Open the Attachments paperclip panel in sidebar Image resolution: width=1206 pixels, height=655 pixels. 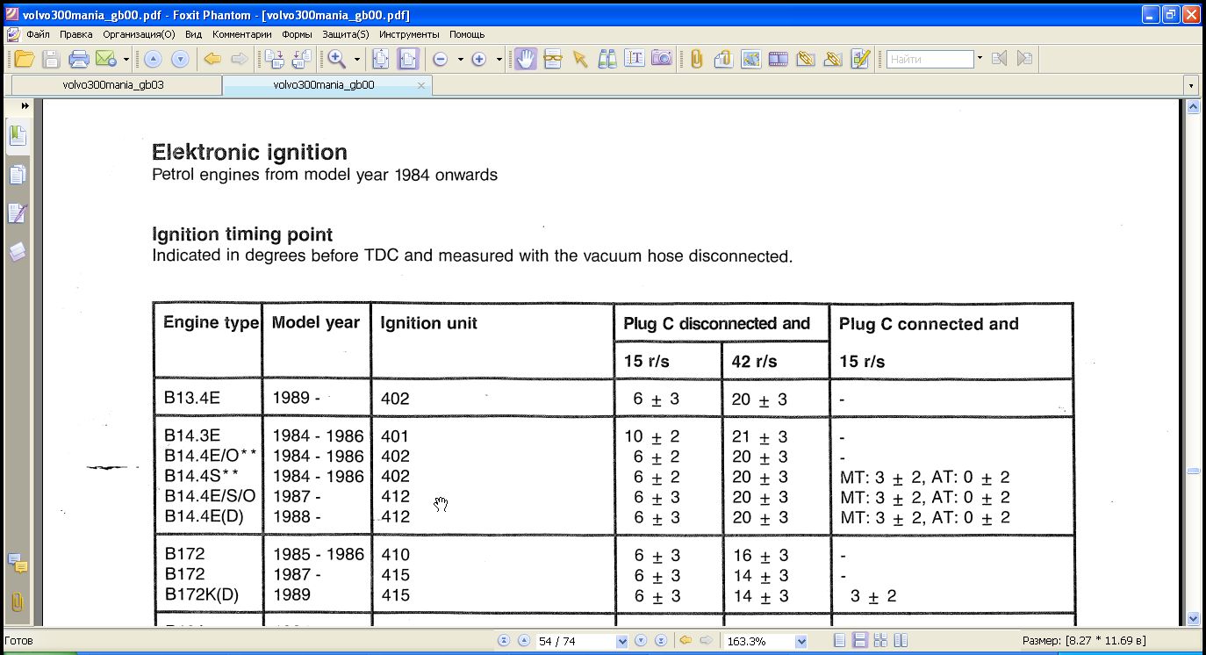pos(18,602)
